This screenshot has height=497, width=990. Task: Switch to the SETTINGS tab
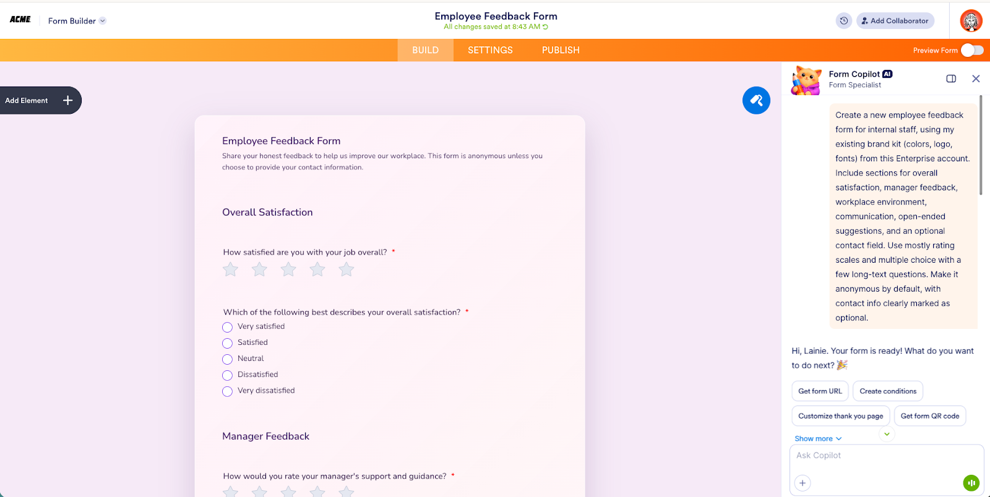[490, 50]
